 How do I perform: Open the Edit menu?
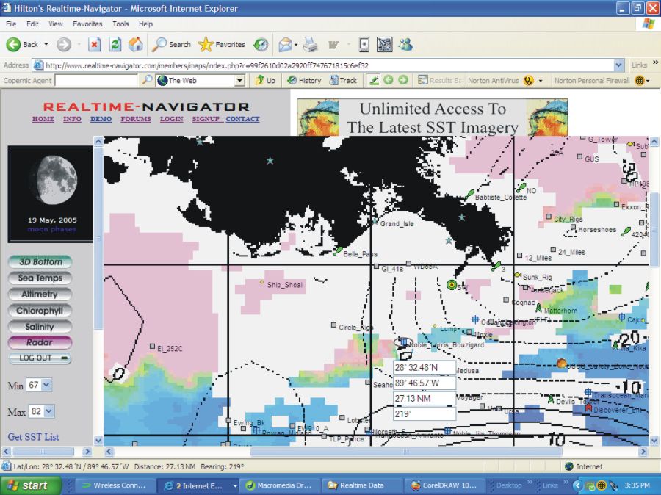tap(32, 24)
